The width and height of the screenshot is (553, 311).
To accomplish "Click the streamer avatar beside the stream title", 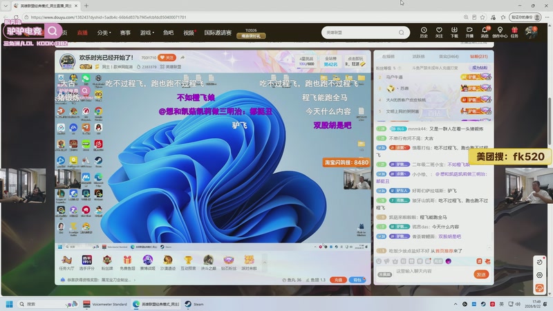I will coord(67,62).
